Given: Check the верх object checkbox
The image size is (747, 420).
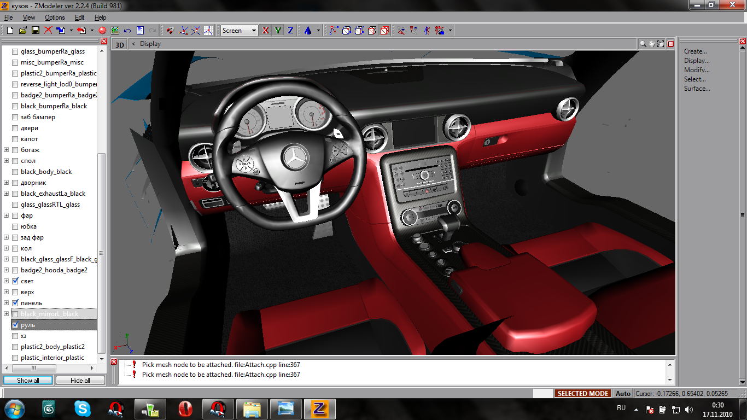Looking at the screenshot, I should (x=15, y=292).
